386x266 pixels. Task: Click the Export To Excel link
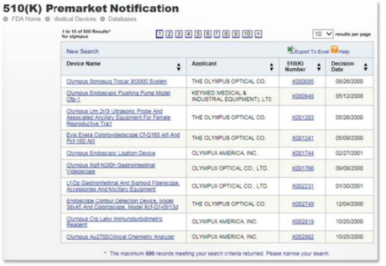[x=312, y=52]
